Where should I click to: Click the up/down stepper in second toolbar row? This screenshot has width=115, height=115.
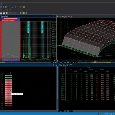tap(4, 10)
